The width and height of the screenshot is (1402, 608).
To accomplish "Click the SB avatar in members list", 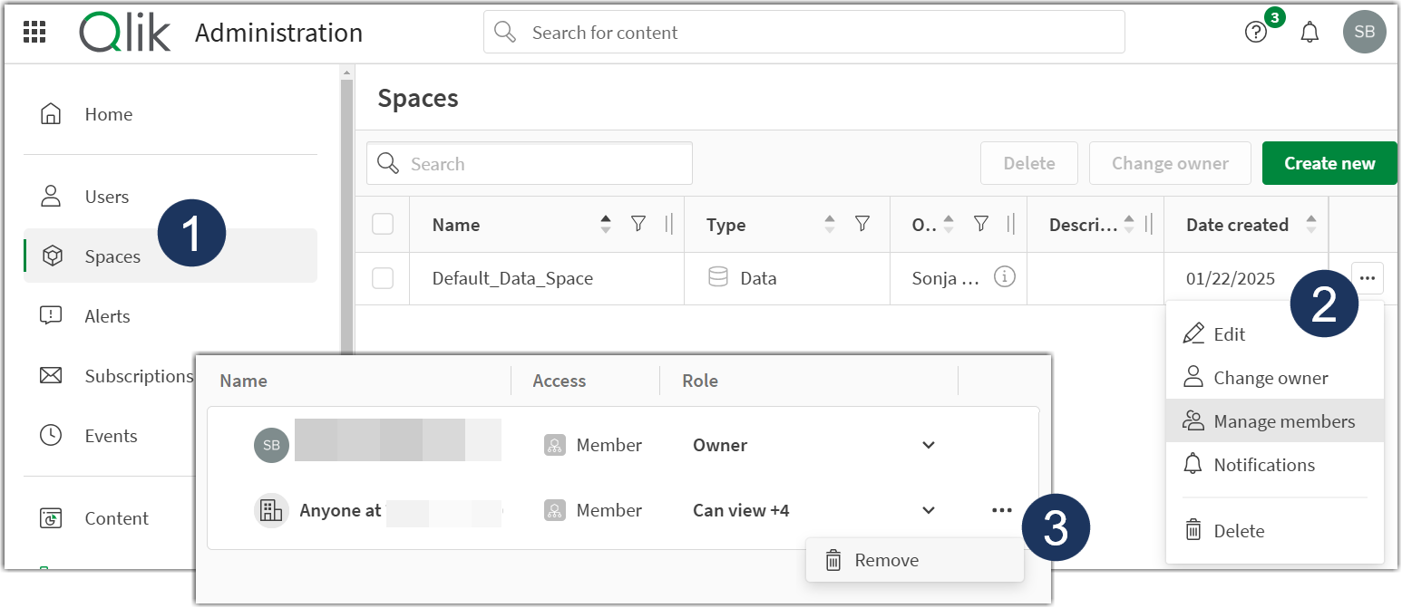I will [x=272, y=445].
